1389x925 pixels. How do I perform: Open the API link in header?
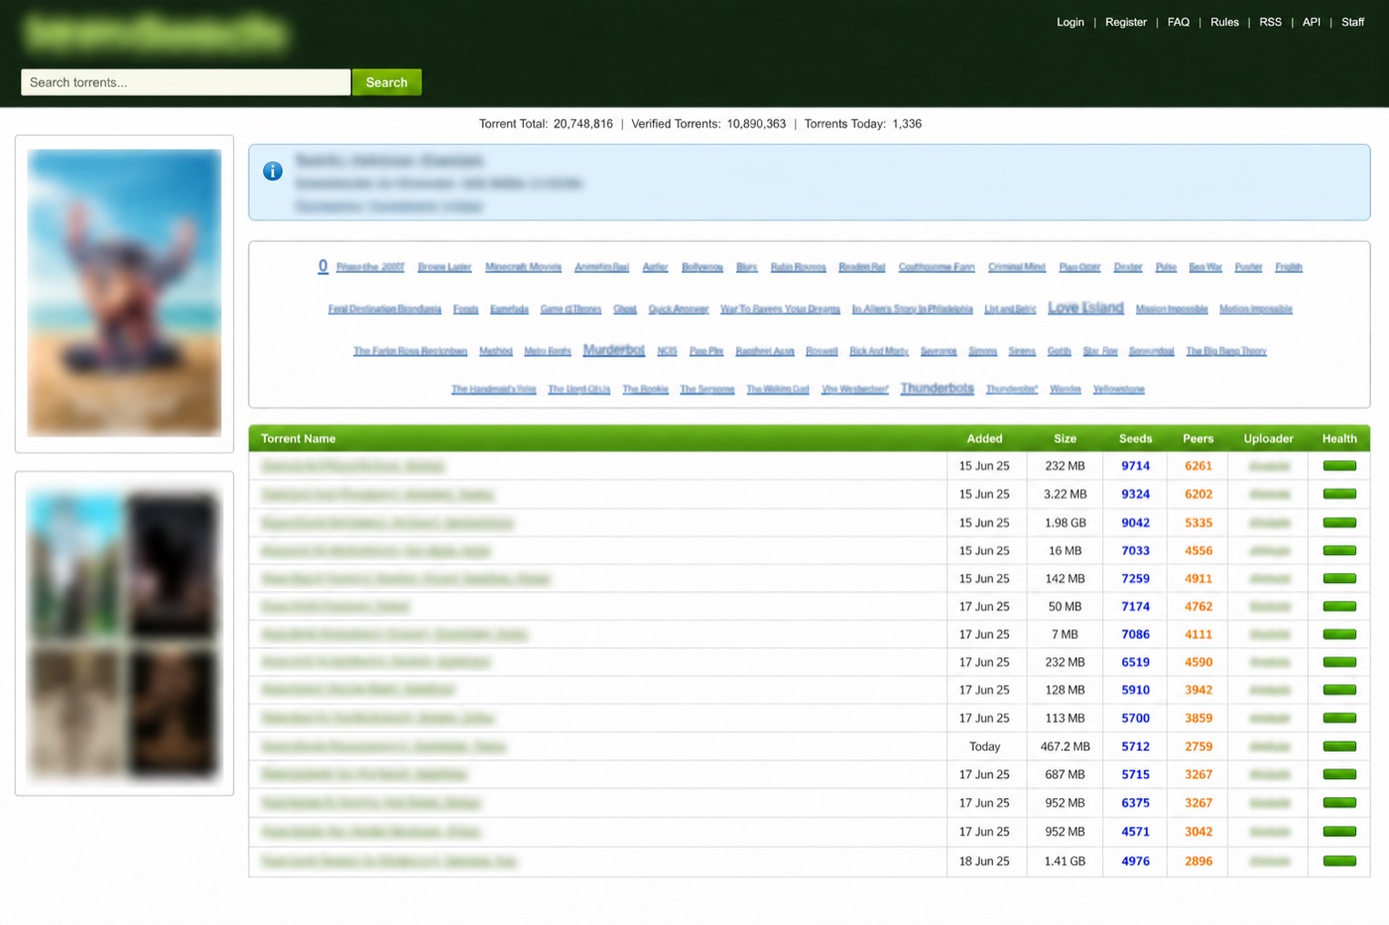[1312, 22]
